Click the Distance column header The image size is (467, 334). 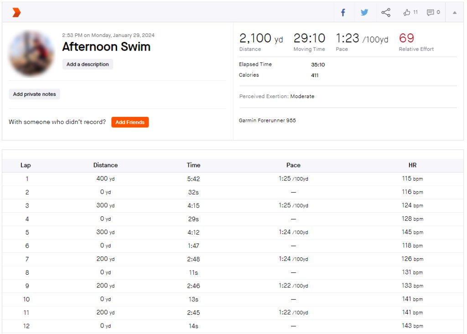click(x=105, y=165)
